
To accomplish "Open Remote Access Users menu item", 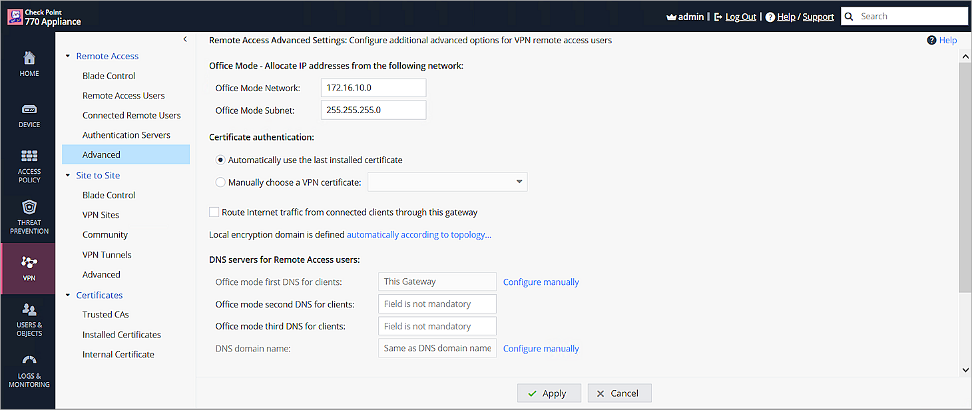I will (124, 96).
